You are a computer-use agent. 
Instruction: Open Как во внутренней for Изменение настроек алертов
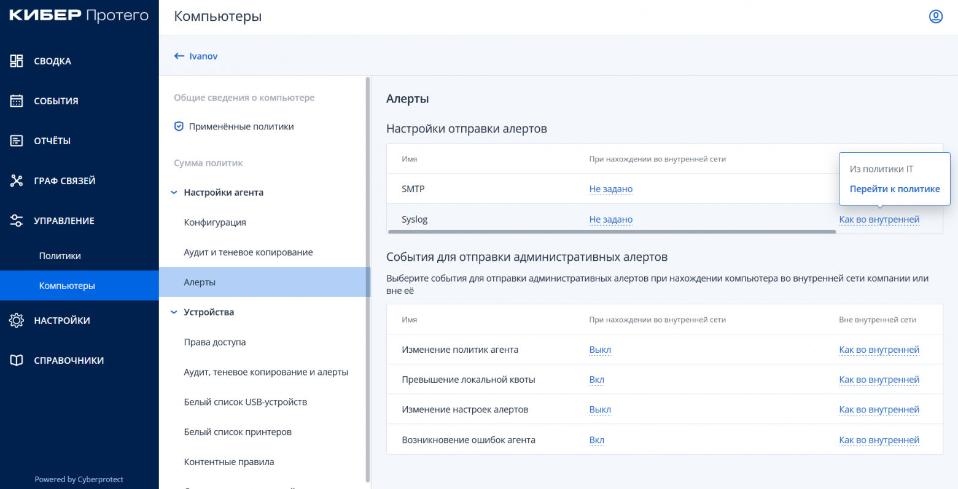click(879, 410)
